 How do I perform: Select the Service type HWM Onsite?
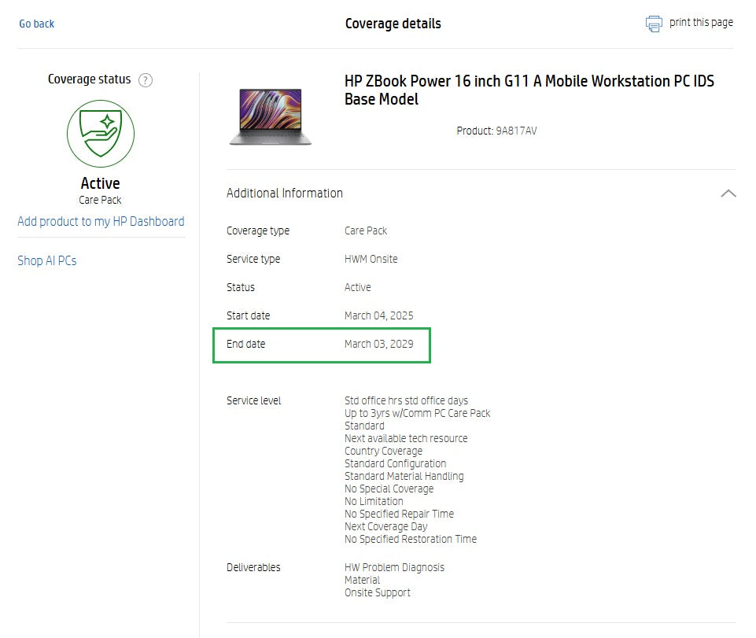370,259
